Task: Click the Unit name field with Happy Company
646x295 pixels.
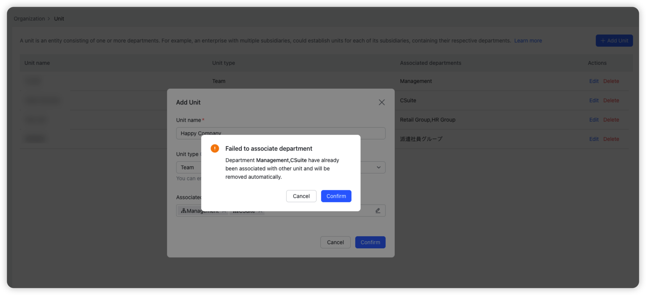Action: click(281, 133)
